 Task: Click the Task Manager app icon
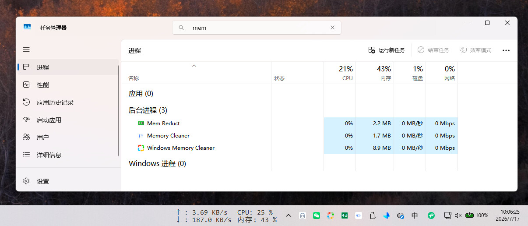tap(27, 27)
